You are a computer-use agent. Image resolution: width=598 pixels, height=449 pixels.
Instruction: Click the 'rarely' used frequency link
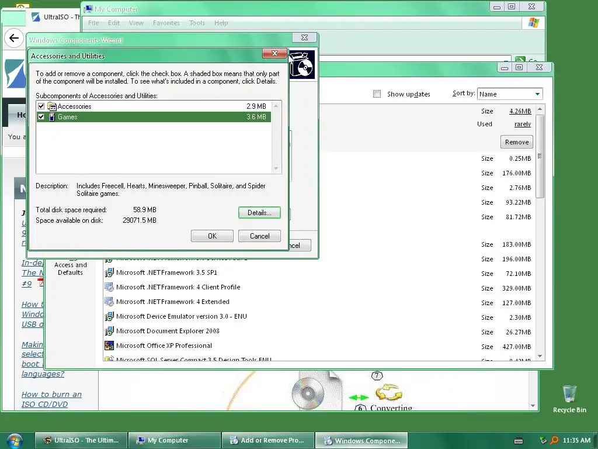[523, 124]
